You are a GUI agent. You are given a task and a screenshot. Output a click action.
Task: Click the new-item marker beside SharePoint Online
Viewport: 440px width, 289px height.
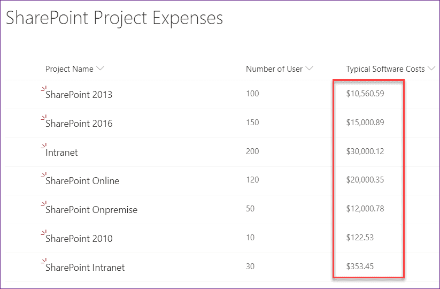(x=44, y=175)
